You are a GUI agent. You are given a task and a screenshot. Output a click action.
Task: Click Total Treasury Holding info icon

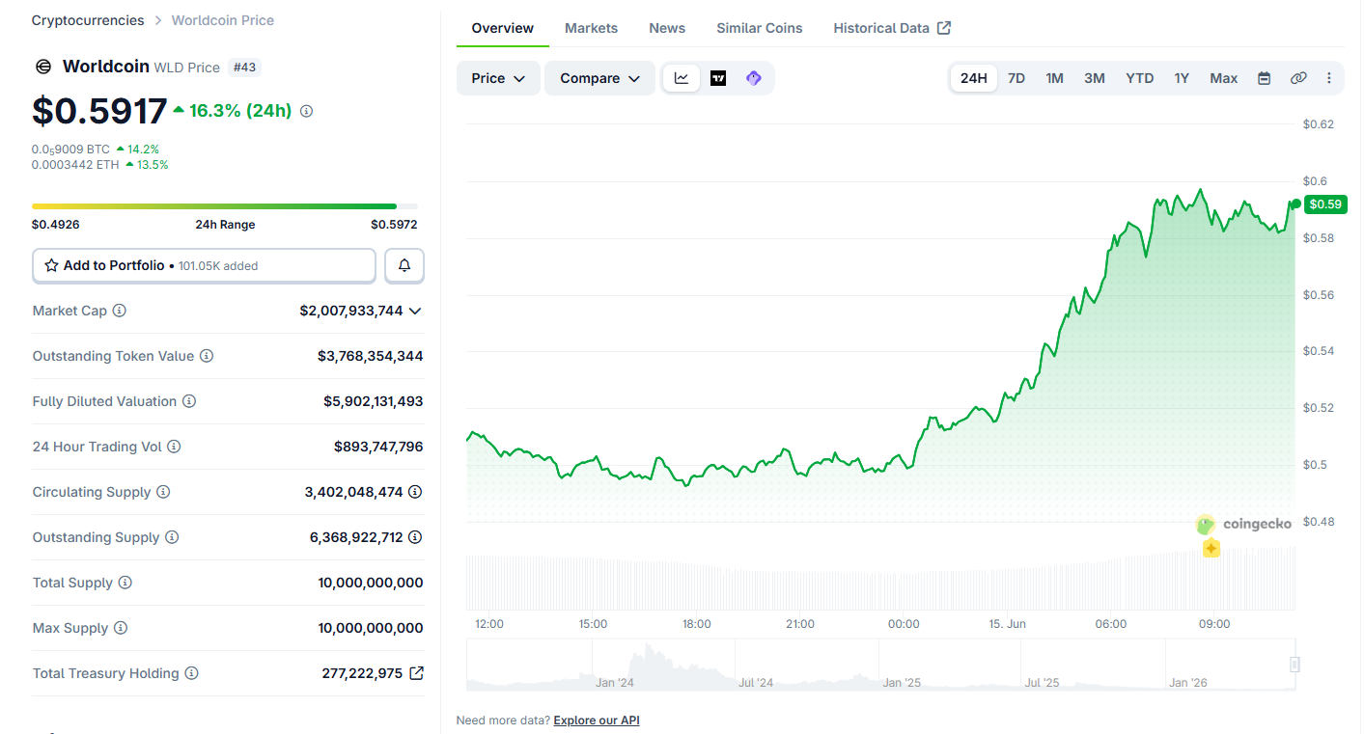(x=192, y=673)
